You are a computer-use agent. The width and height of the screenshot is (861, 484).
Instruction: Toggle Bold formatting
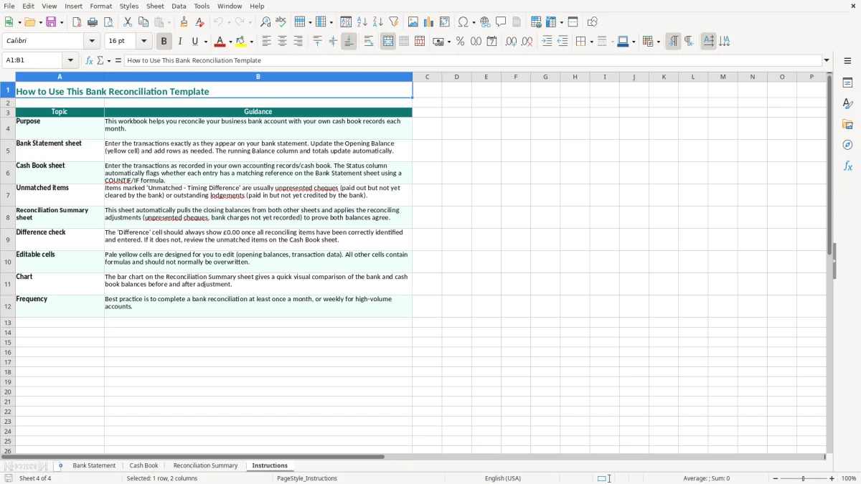pyautogui.click(x=164, y=42)
